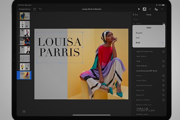Open info icon for Baskerville
The width and height of the screenshot is (180, 120).
(x=163, y=90)
